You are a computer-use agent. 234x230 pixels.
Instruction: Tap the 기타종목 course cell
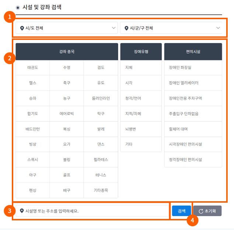[x=101, y=190]
